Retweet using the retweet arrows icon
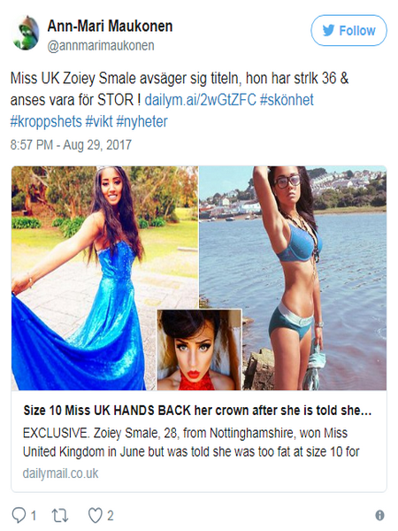 point(60,515)
